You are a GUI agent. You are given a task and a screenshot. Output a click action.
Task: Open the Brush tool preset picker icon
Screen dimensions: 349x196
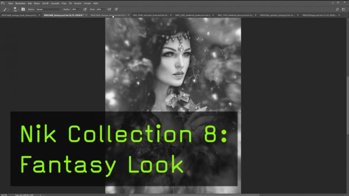(5, 9)
